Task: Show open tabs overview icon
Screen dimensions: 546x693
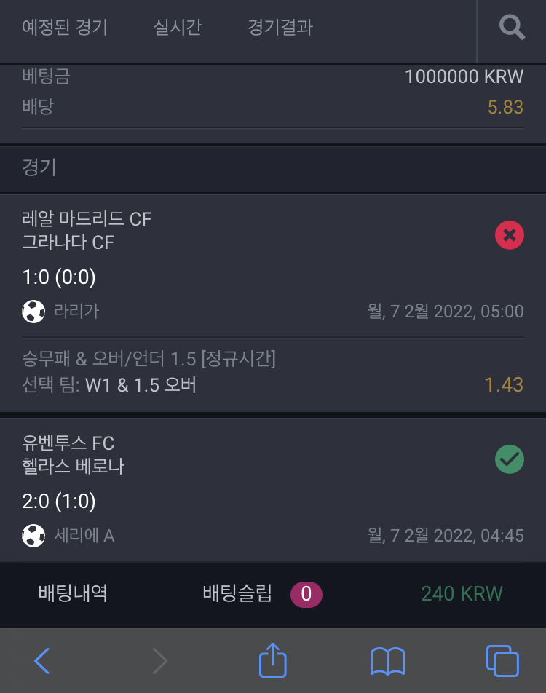Action: 502,661
